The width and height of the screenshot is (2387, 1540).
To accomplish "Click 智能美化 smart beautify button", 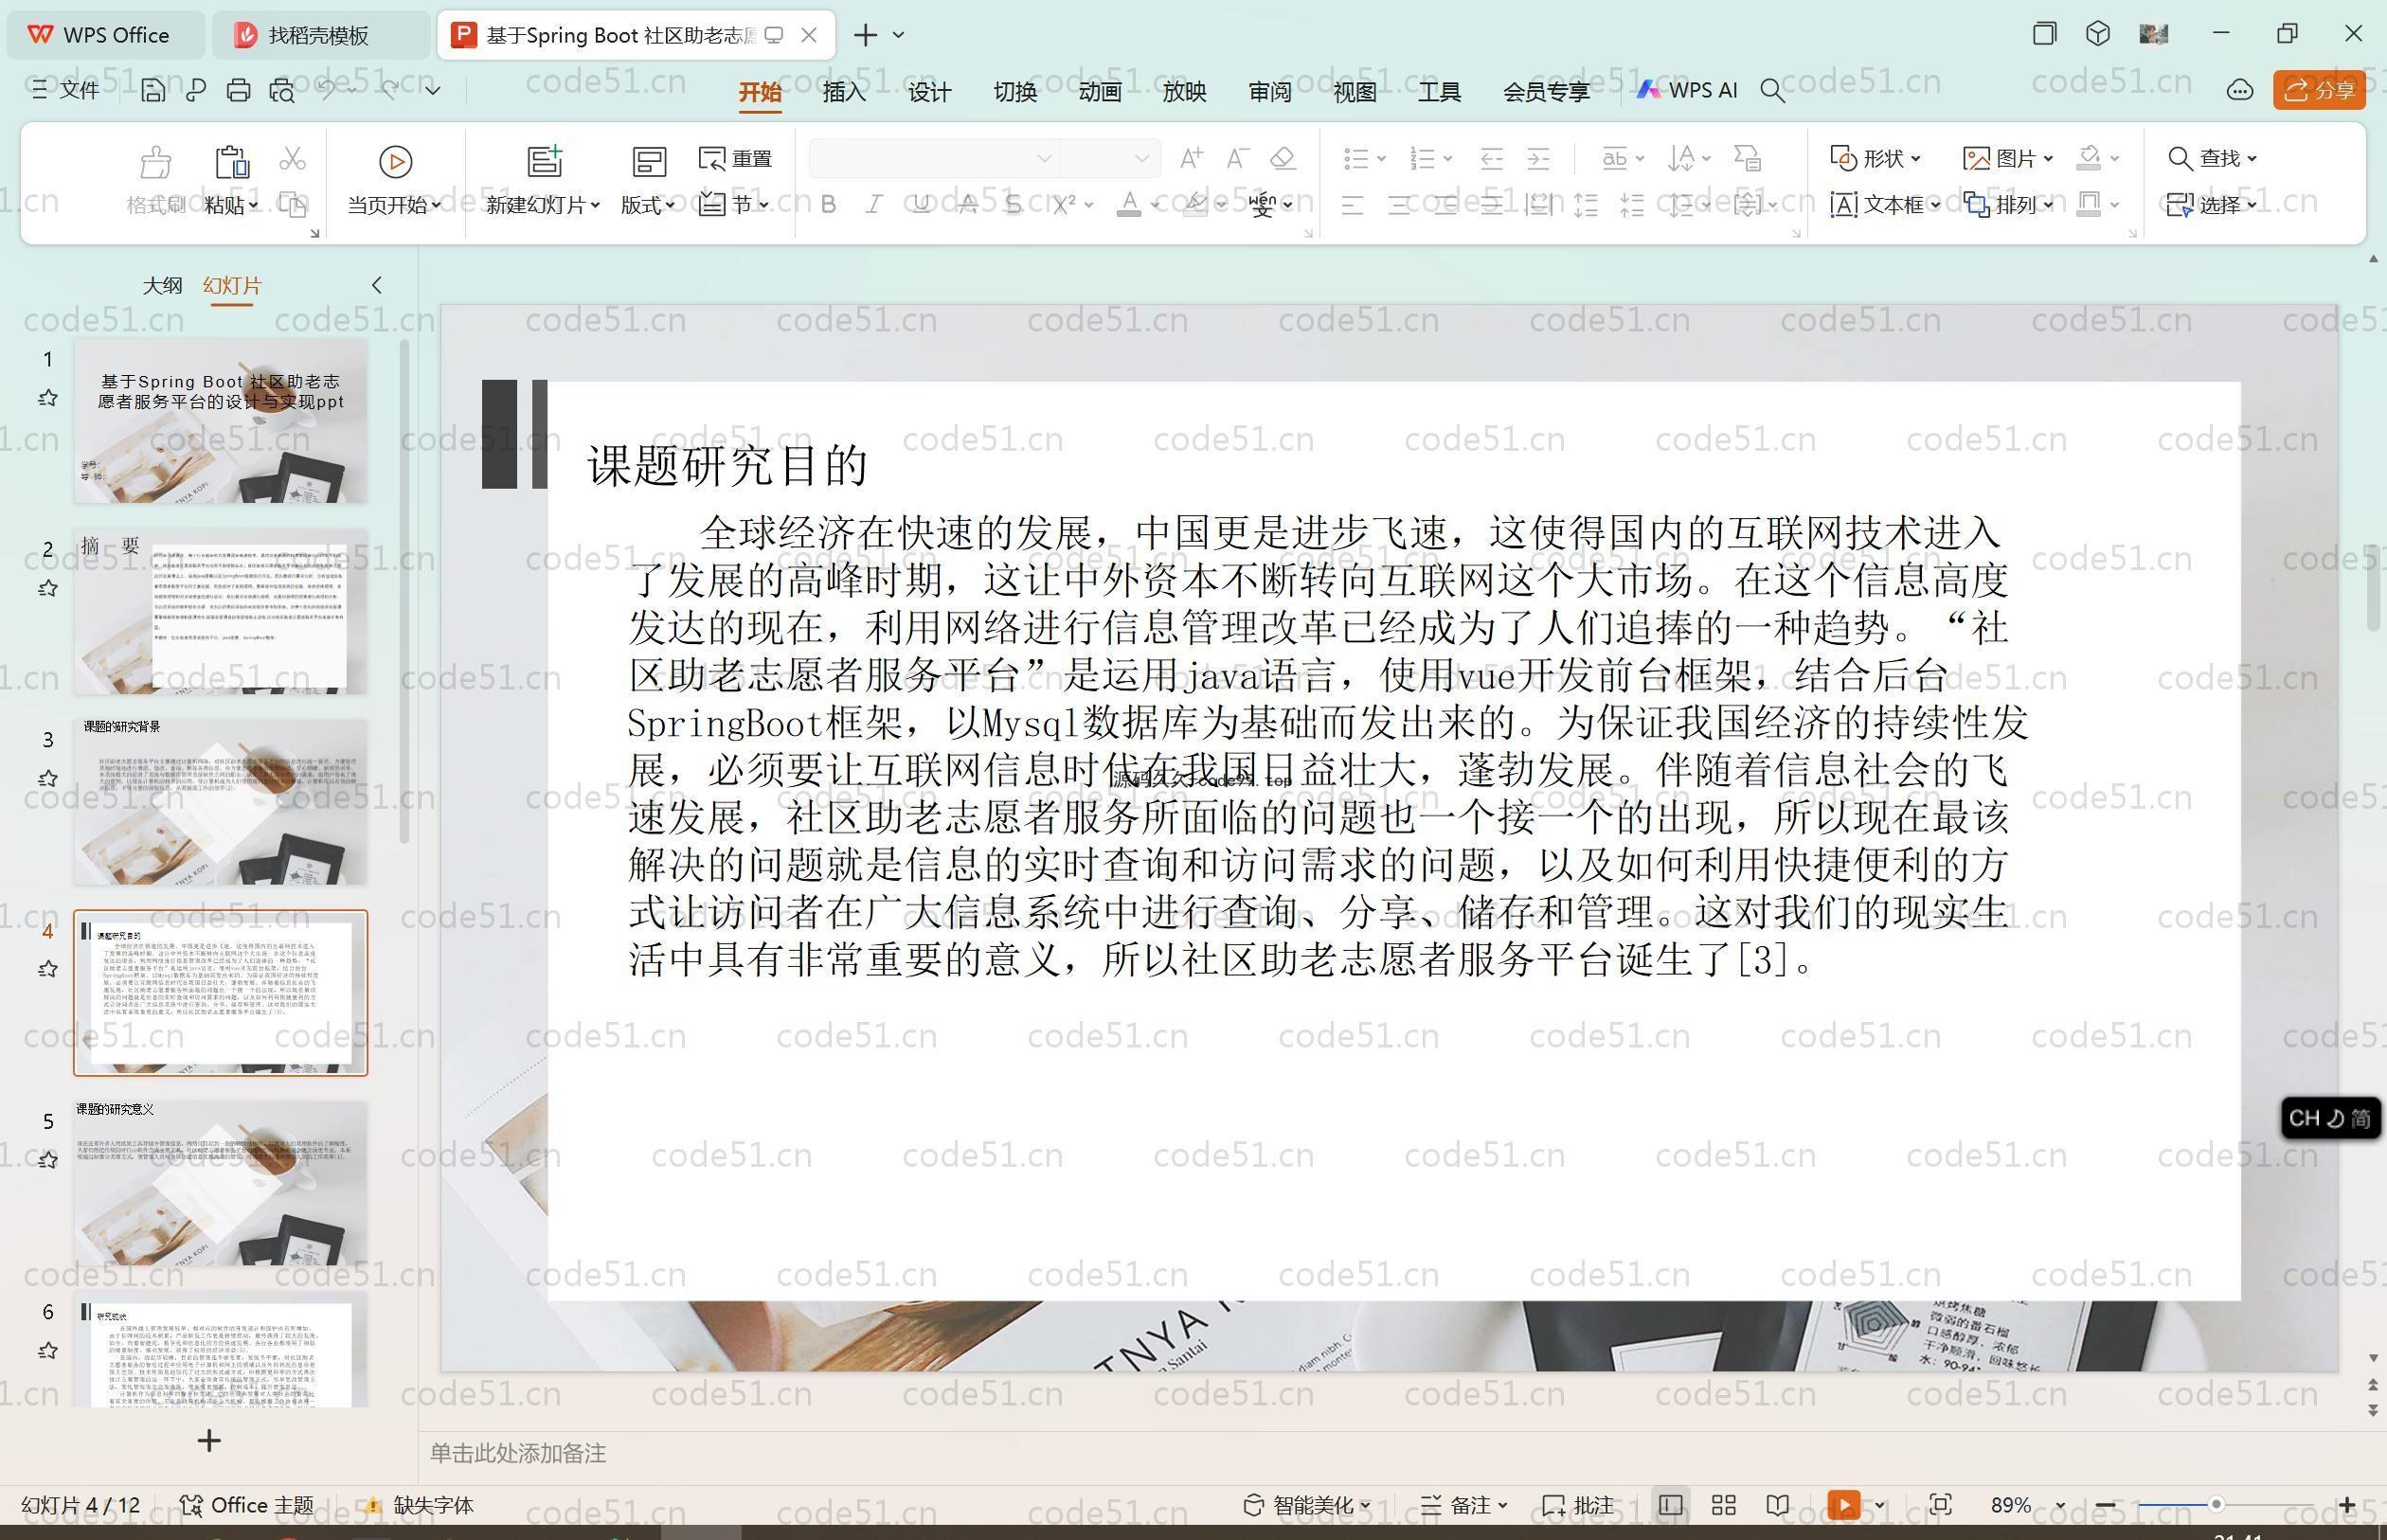I will point(1306,1505).
